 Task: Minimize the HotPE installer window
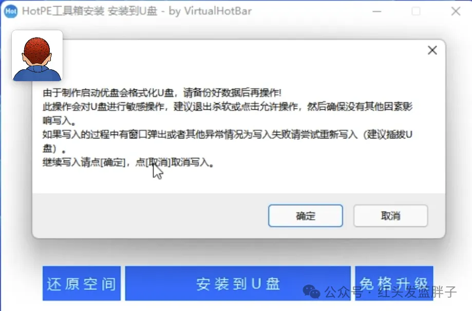(377, 11)
